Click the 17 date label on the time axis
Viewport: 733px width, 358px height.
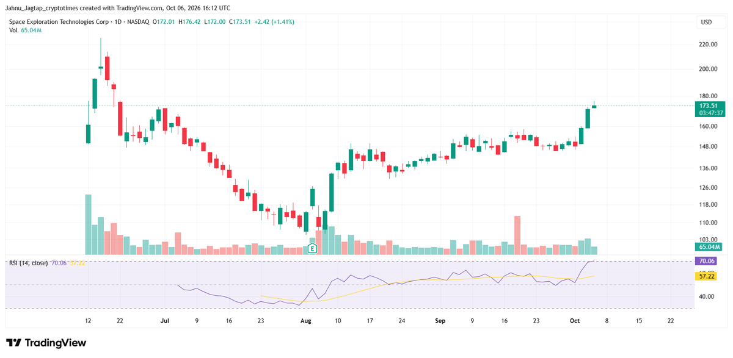[370, 320]
